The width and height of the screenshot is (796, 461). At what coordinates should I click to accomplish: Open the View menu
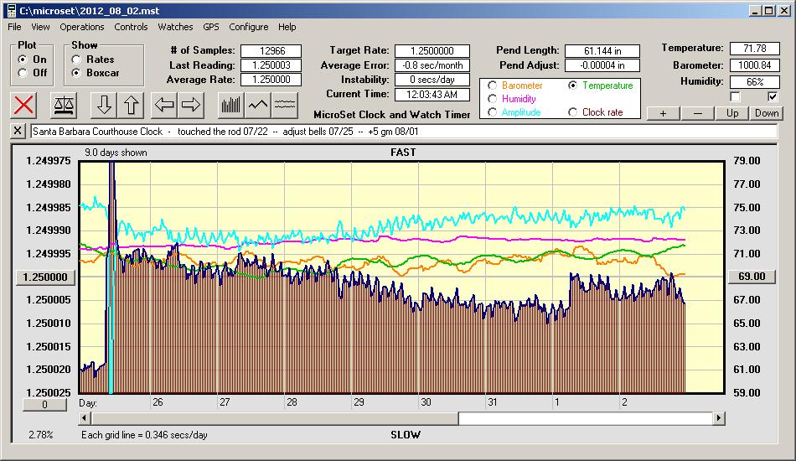(x=40, y=27)
